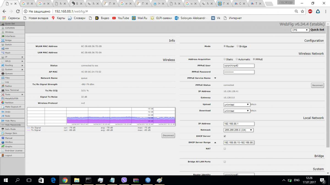Click the New Terminal icon
Viewport: 330px width, 185px height.
point(2,90)
